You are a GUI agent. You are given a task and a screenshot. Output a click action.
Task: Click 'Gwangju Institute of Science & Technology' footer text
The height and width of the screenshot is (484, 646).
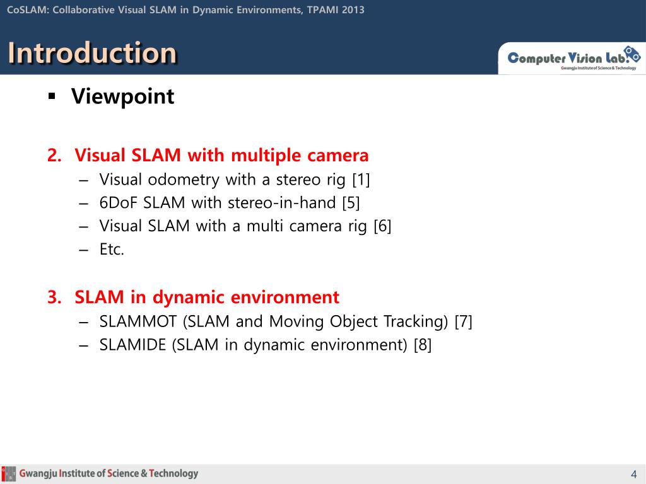pos(109,474)
